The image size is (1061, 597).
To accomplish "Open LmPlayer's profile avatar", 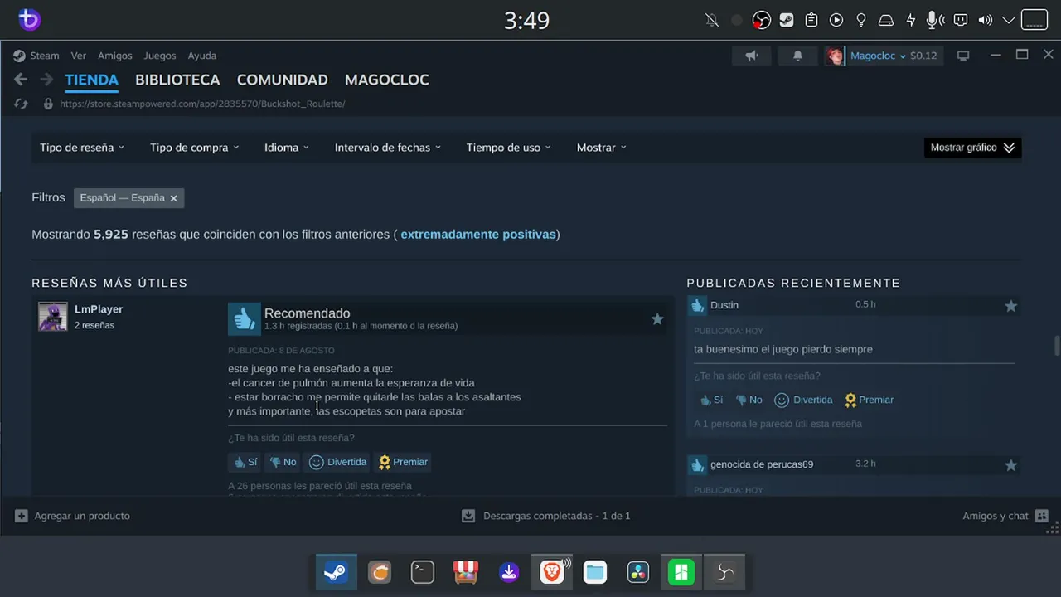I will point(53,317).
